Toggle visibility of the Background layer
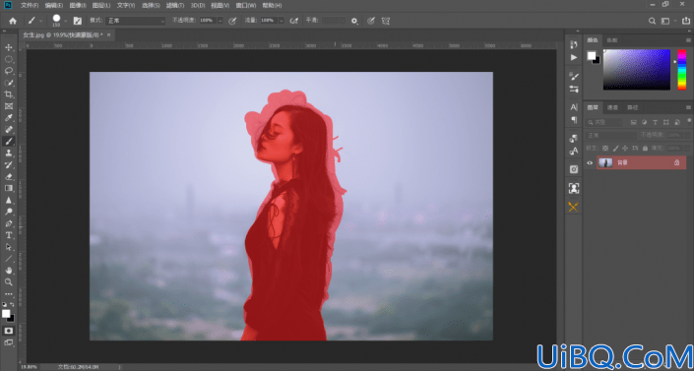Image resolution: width=694 pixels, height=371 pixels. coord(590,163)
